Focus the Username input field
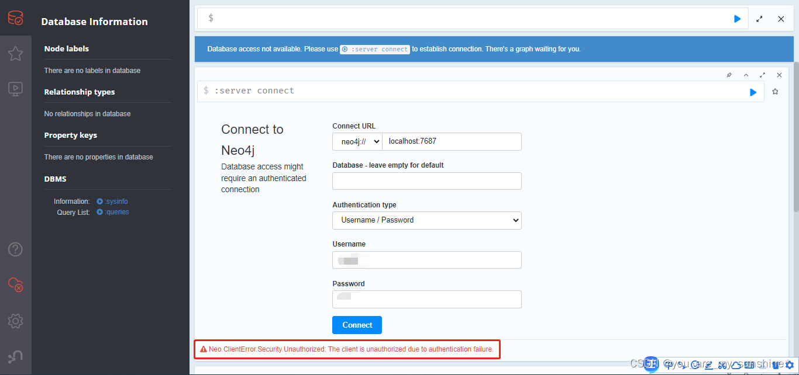799x375 pixels. (x=427, y=260)
